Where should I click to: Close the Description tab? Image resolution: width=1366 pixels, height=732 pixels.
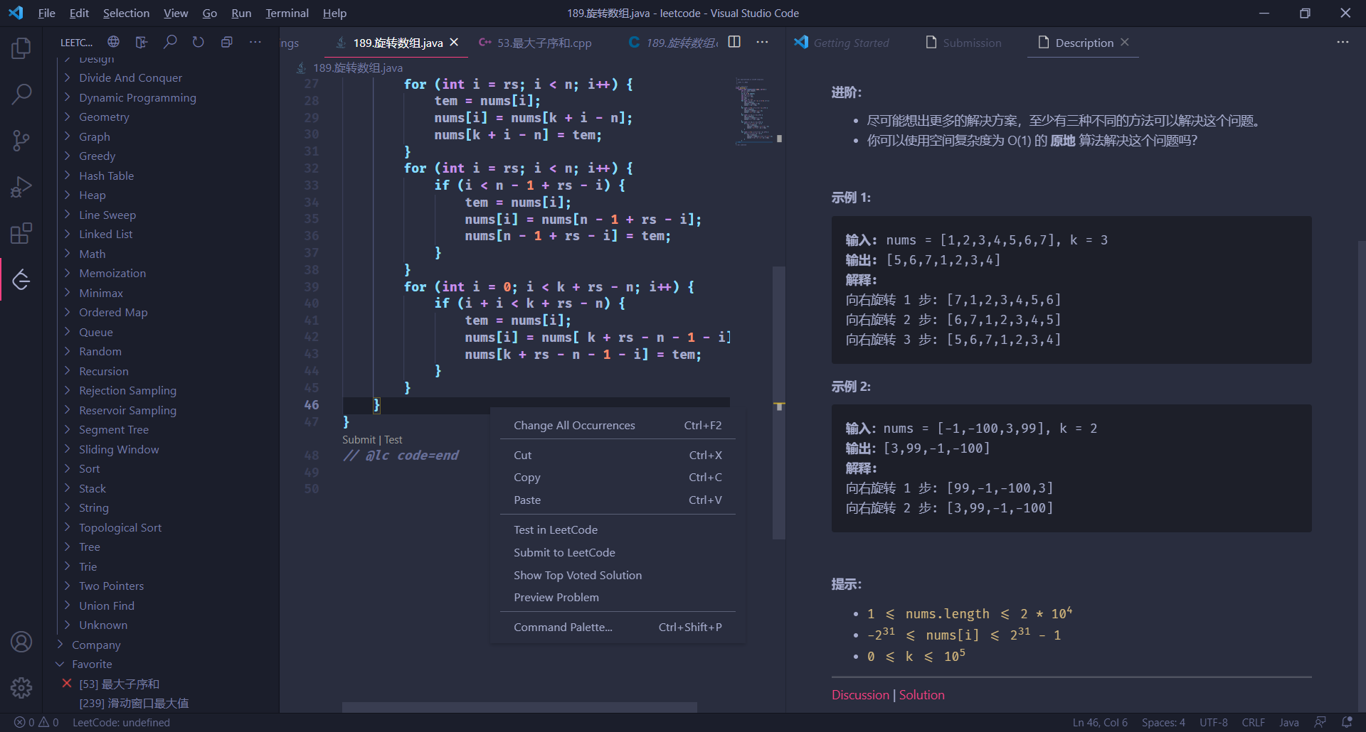(x=1125, y=42)
